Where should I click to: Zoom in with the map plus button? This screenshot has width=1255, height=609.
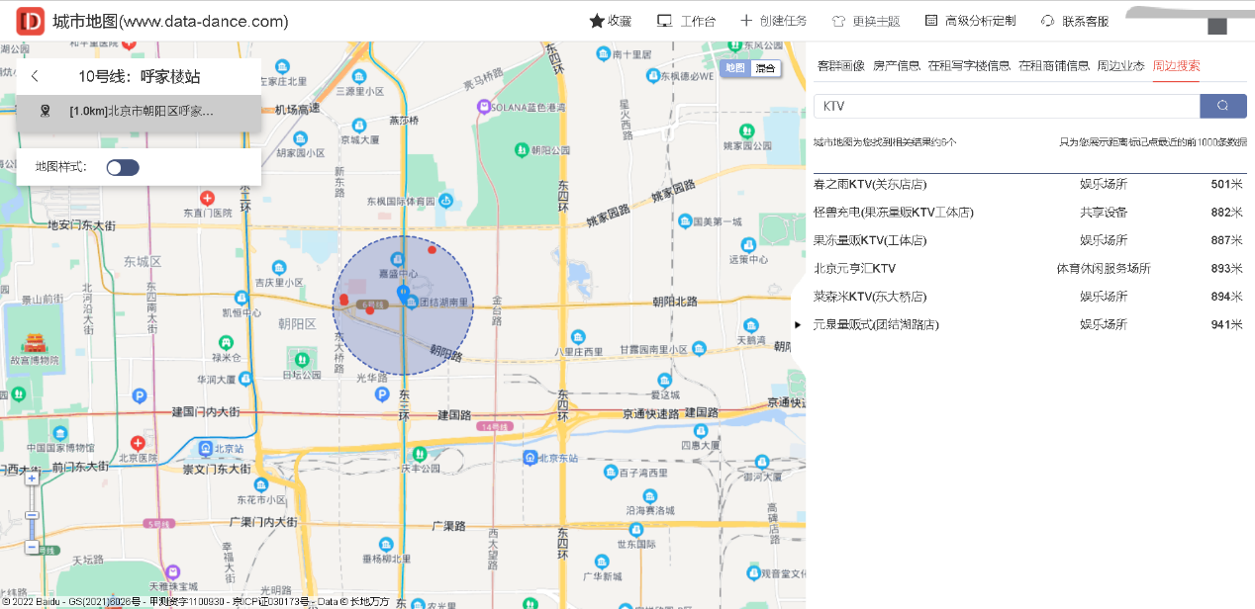32,478
